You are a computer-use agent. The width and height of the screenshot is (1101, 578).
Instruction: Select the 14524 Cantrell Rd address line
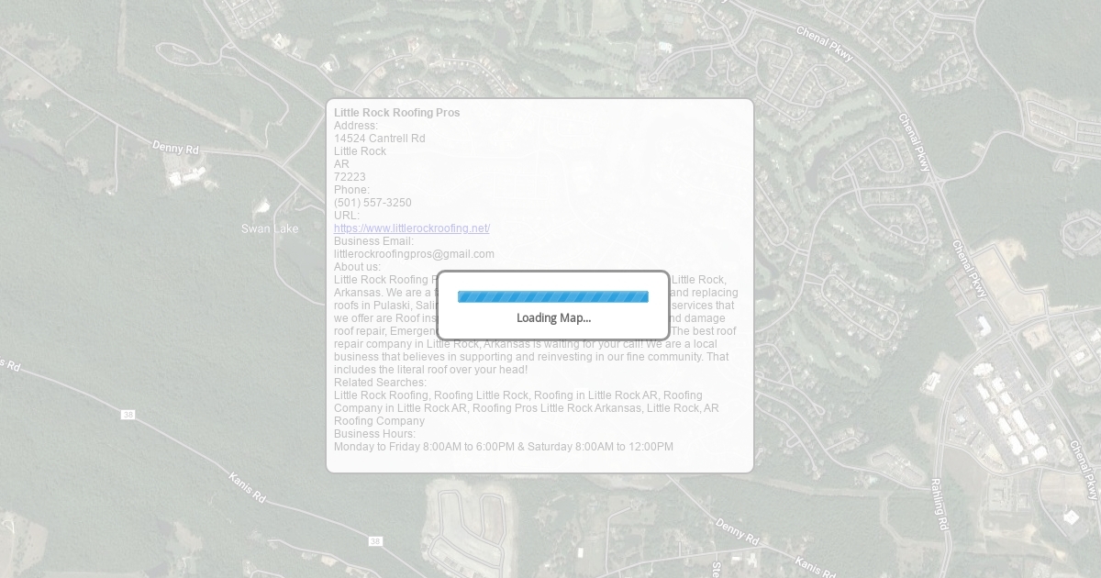coord(379,139)
